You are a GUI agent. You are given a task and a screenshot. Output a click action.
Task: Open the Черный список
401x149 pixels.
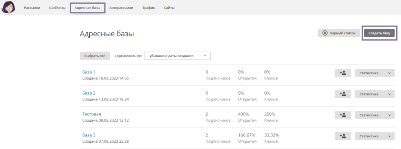339,33
